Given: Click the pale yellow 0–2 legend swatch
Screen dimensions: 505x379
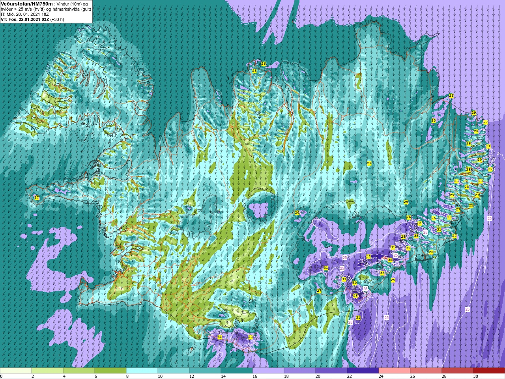Looking at the screenshot, I should point(16,371).
